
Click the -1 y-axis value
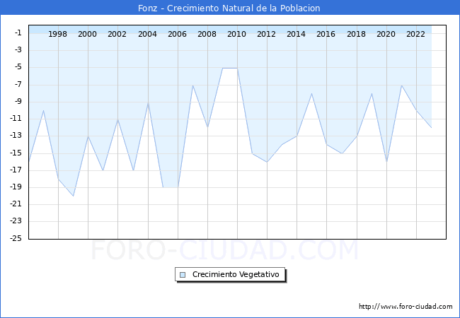(x=18, y=33)
